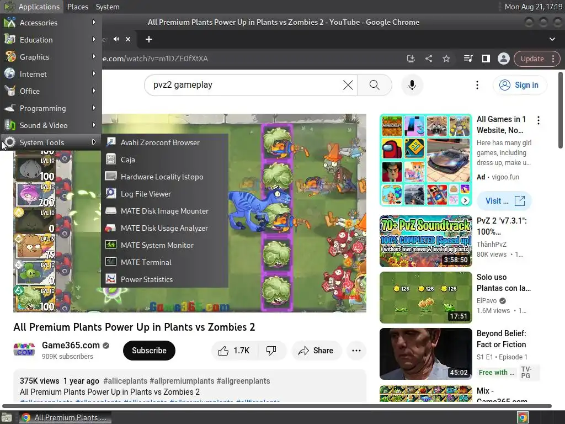Open a new Chrome tab
The width and height of the screenshot is (565, 424).
(149, 39)
